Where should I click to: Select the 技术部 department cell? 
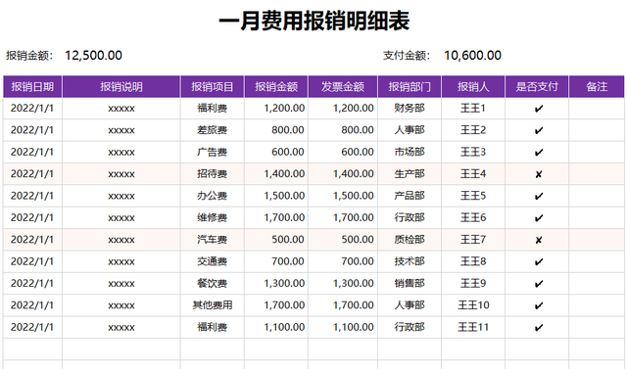point(410,261)
